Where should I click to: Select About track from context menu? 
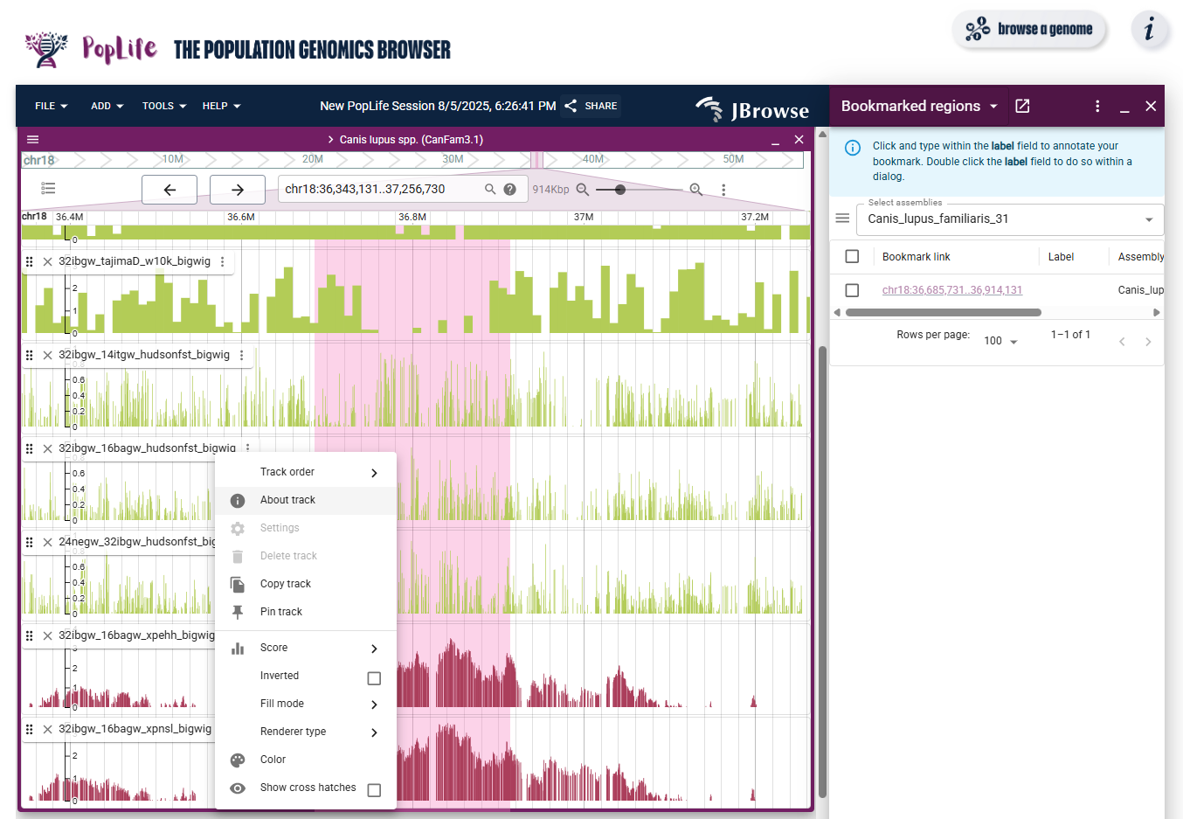[x=287, y=500]
